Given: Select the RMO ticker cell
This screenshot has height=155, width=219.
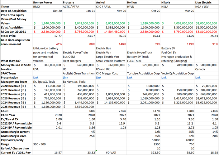Looking at the screenshot, I should pyautogui.click(x=47, y=7).
